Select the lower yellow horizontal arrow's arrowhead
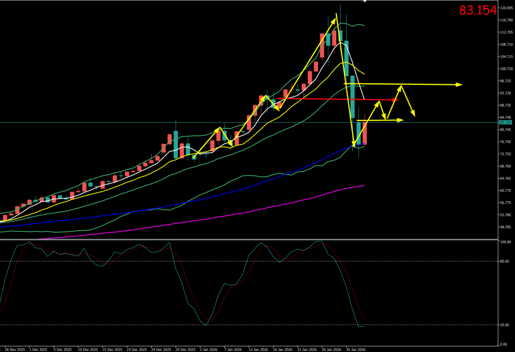Image resolution: width=515 pixels, height=352 pixels. (401, 120)
